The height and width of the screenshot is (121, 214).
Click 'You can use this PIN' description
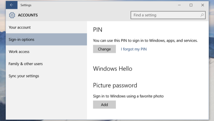(x=145, y=41)
